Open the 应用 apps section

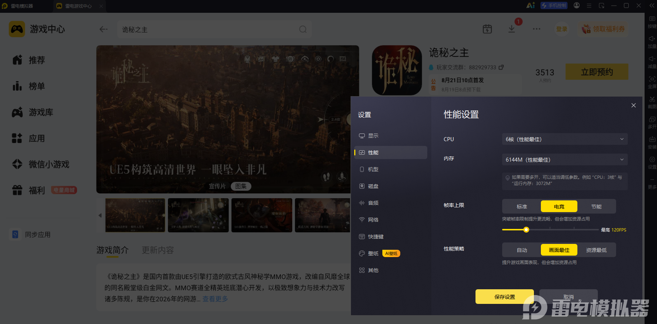(28, 138)
